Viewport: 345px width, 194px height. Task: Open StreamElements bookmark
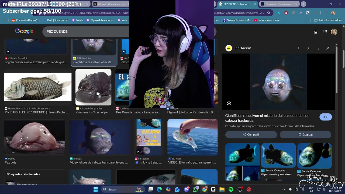pos(237,20)
